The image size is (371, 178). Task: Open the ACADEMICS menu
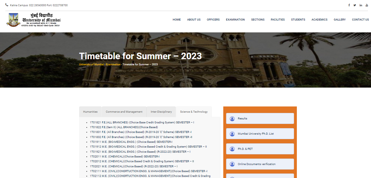pyautogui.click(x=319, y=20)
